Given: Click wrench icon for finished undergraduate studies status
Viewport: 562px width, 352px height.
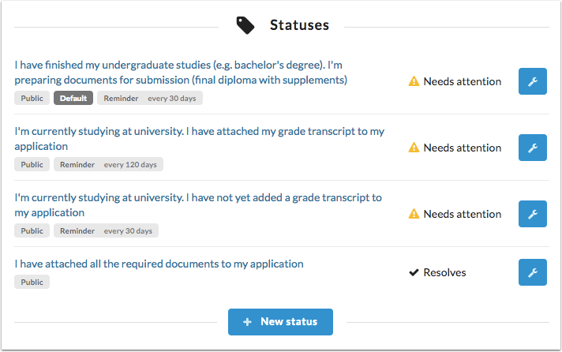Looking at the screenshot, I should [532, 81].
